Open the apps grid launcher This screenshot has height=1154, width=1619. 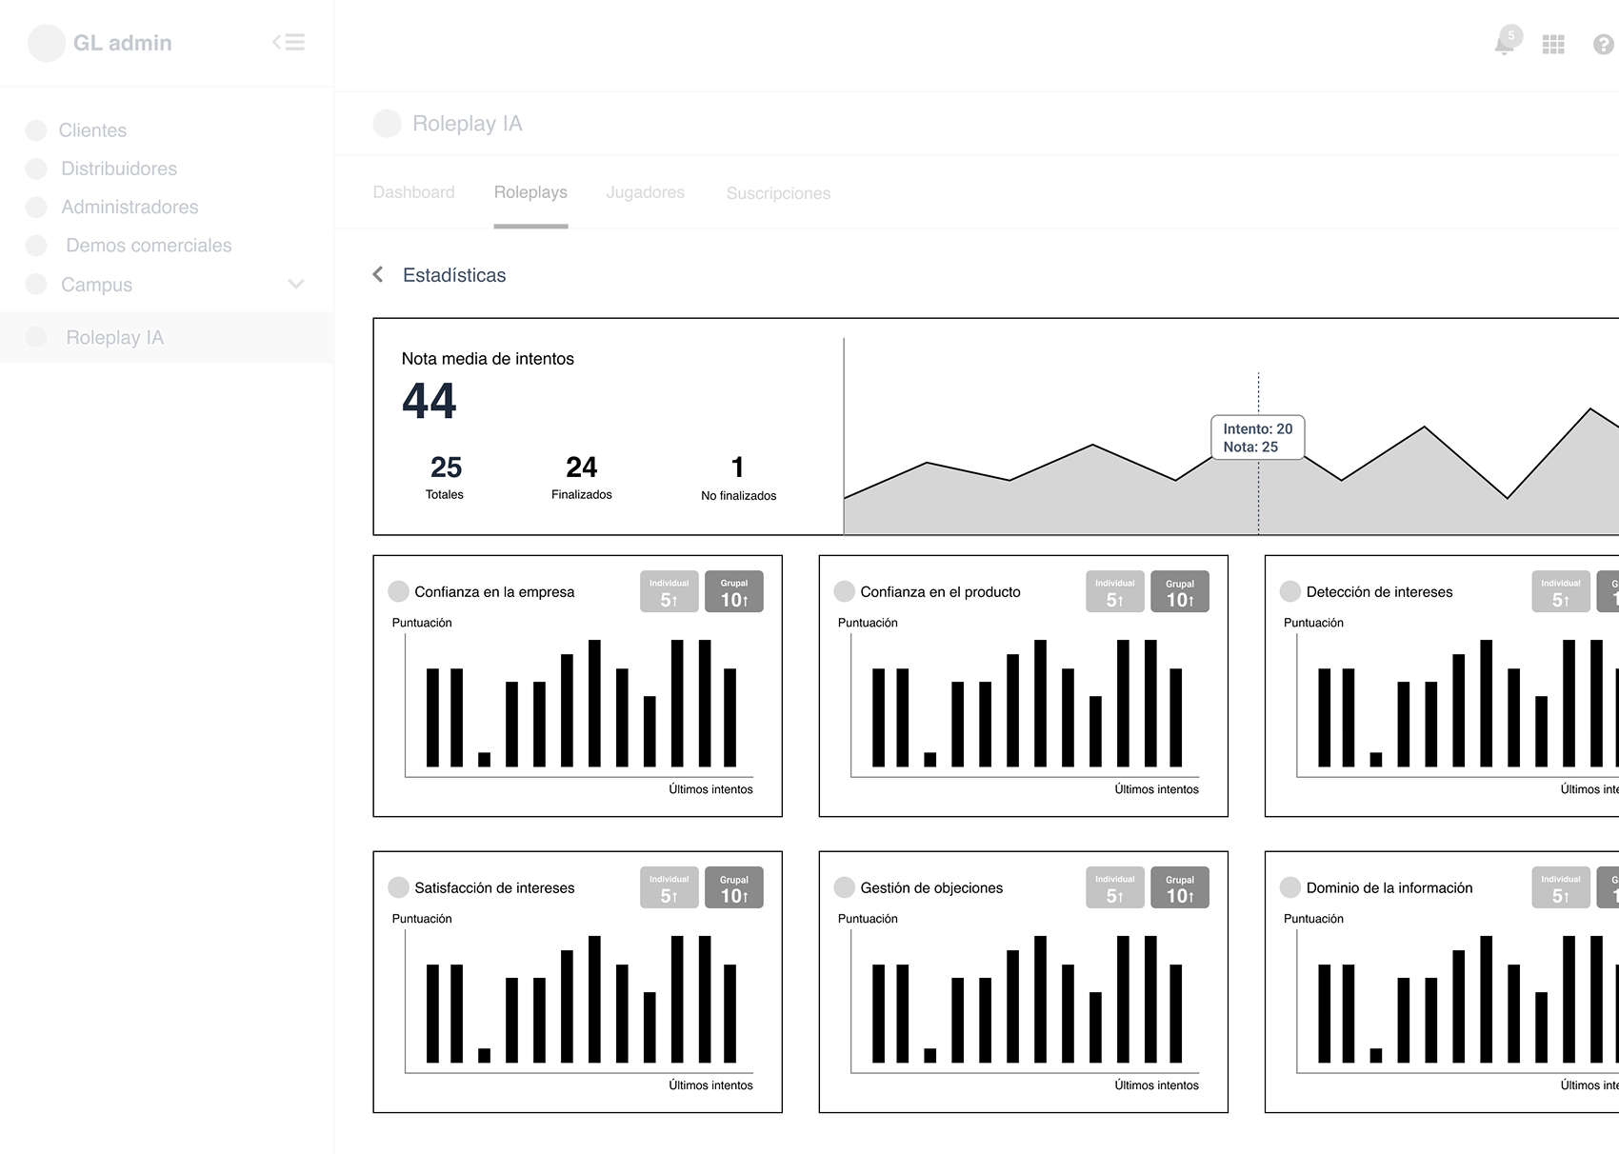click(x=1553, y=44)
